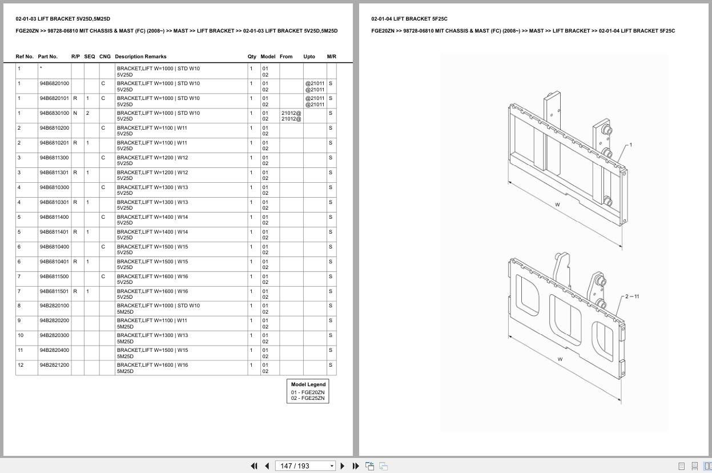Click part number 94B6810200
The image size is (712, 473).
coord(54,128)
